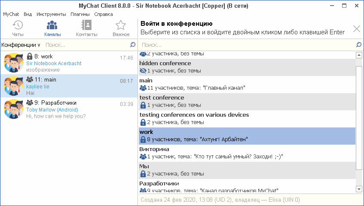The image size is (364, 206).
Task: Select test conference in the list
Action: 247,102
